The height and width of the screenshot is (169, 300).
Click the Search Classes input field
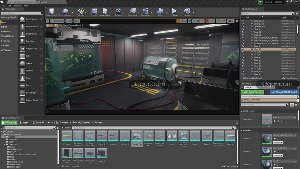22,13
